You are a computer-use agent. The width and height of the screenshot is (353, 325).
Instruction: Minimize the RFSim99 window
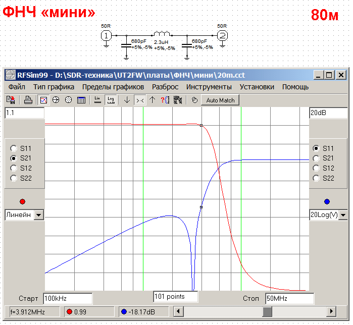pyautogui.click(x=318, y=75)
